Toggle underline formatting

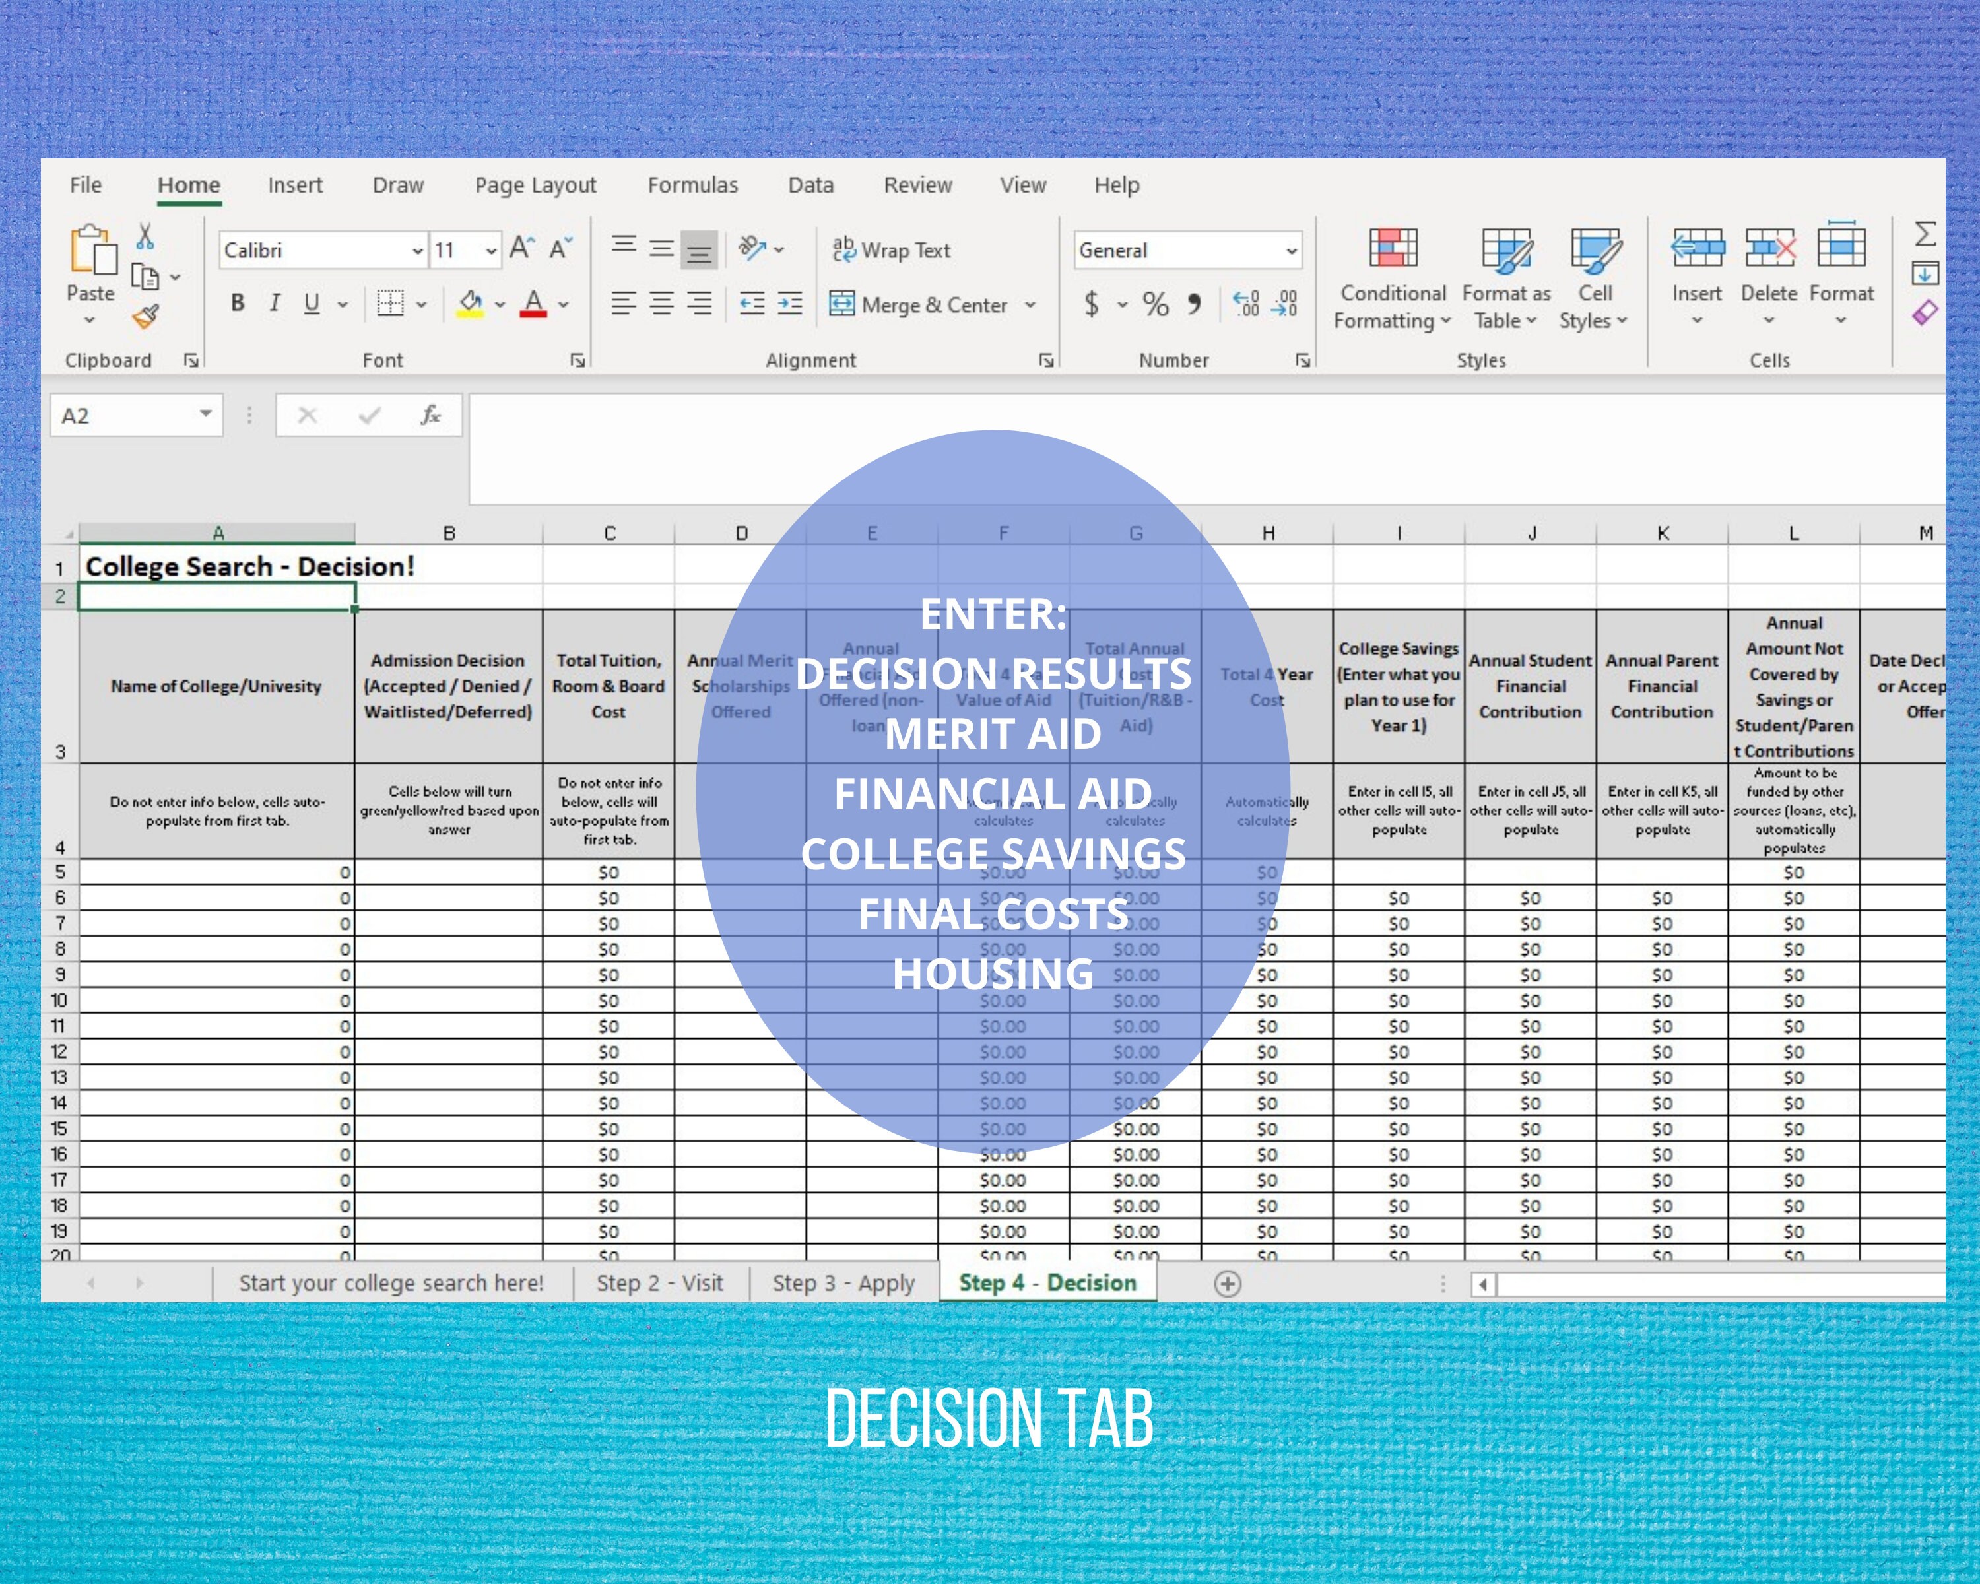pyautogui.click(x=310, y=303)
